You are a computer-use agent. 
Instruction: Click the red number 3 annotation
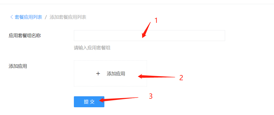pyautogui.click(x=151, y=96)
